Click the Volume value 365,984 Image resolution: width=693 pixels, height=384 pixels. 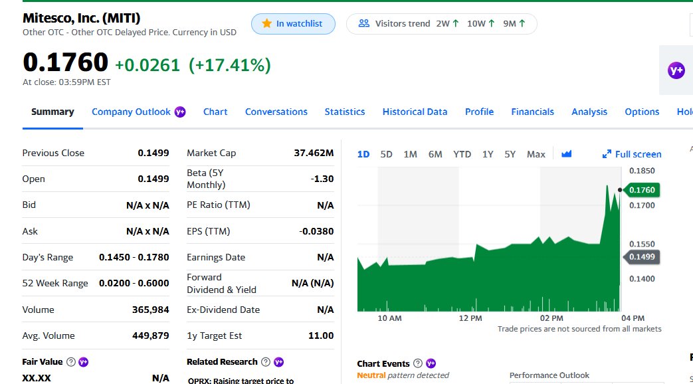151,310
